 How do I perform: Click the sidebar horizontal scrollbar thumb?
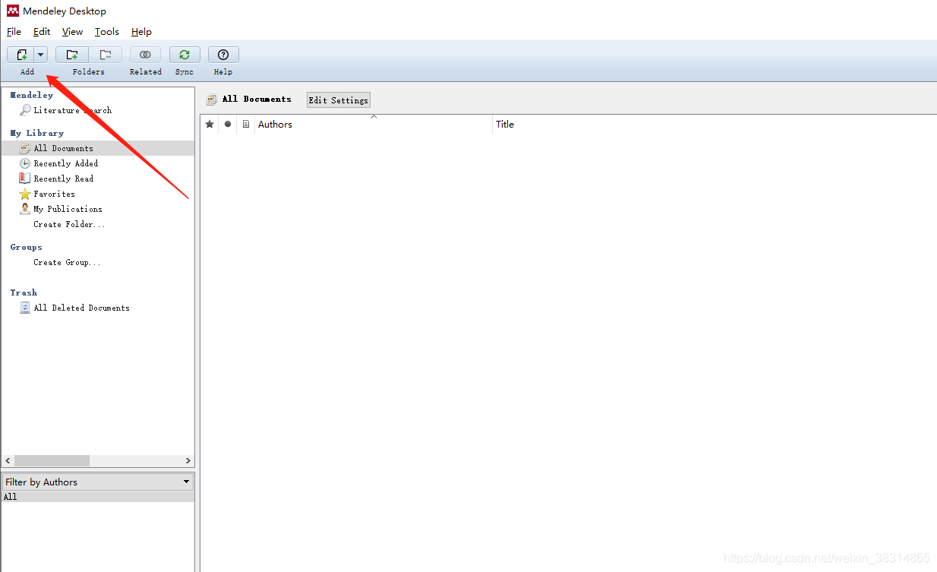click(x=52, y=461)
